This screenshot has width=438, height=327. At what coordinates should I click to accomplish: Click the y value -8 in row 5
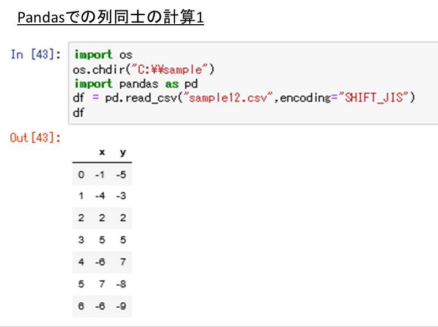[121, 284]
